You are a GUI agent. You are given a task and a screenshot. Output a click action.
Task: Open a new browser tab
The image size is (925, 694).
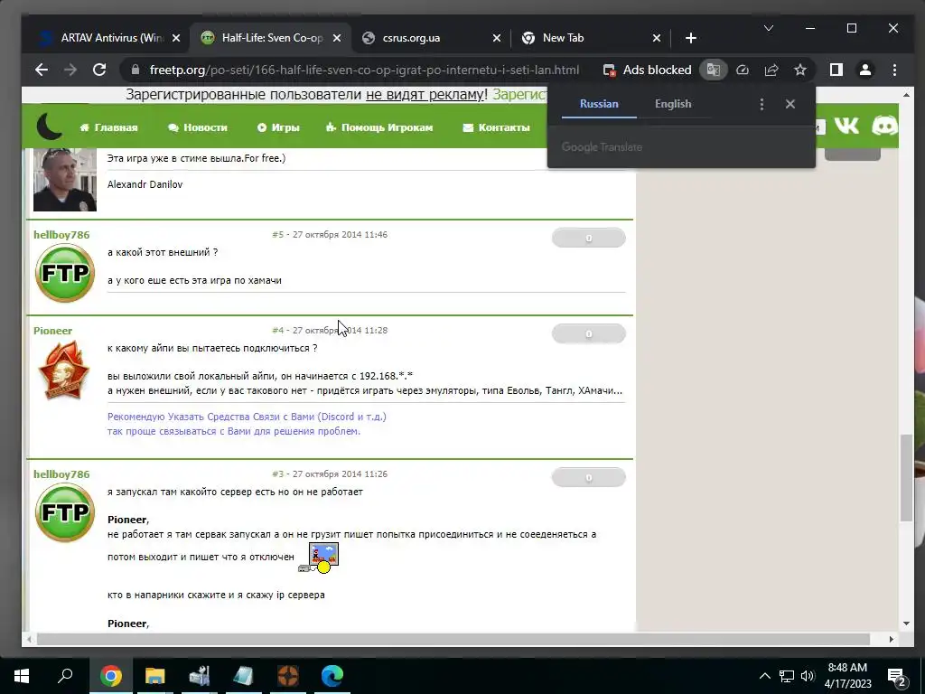coord(691,38)
